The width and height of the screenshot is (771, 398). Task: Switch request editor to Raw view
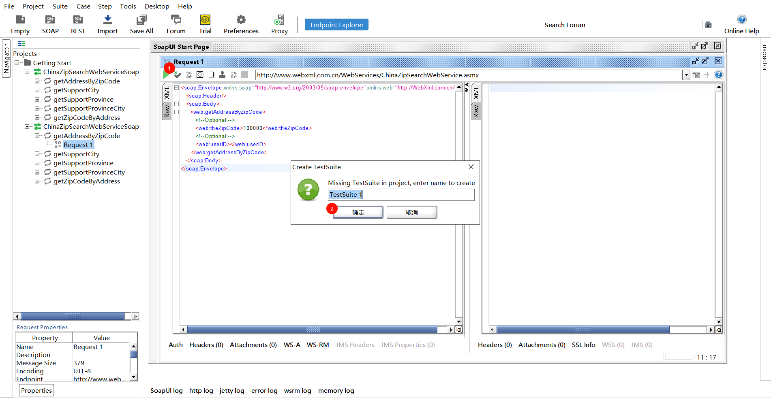[x=167, y=111]
